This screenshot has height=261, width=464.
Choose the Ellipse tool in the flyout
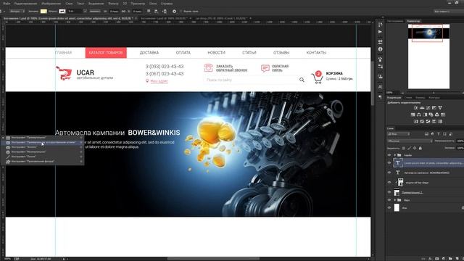click(43, 147)
